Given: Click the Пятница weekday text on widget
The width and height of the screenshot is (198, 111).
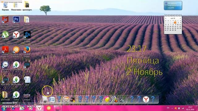Looking at the screenshot, I should click(x=143, y=61).
